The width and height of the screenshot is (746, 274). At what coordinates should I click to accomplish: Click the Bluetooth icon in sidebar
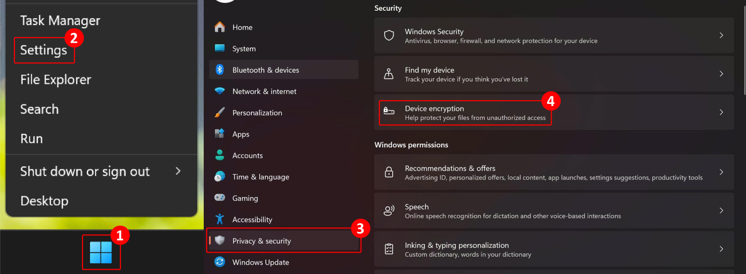pos(220,70)
